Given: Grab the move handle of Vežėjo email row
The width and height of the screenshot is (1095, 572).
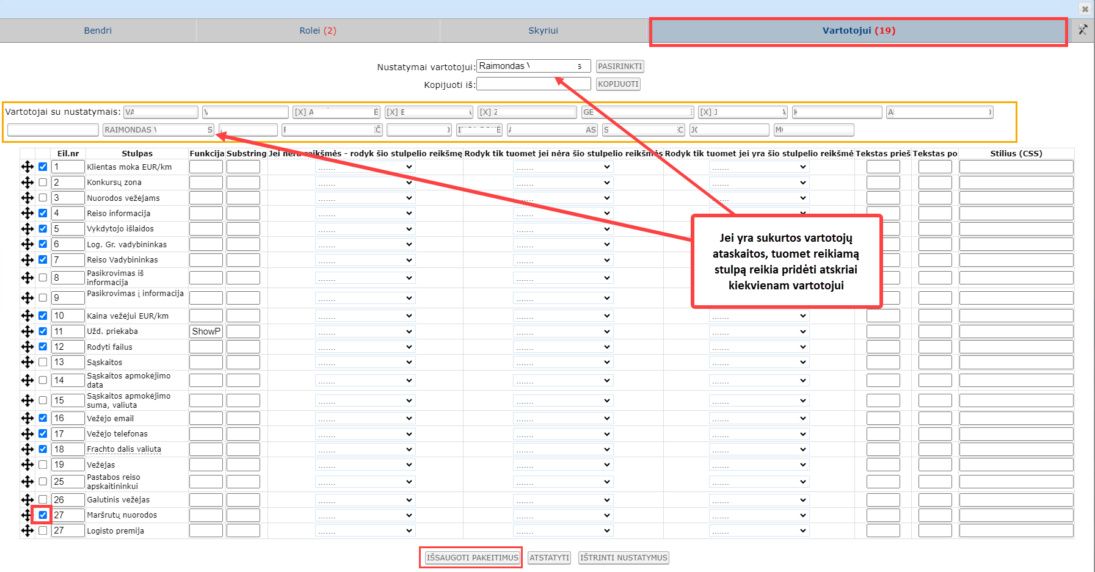Looking at the screenshot, I should coord(27,418).
